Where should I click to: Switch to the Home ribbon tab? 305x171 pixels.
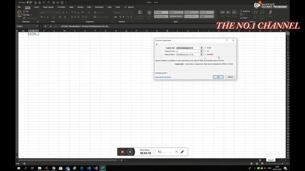pos(28,7)
